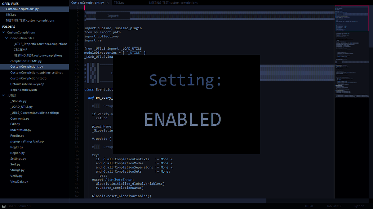Switch to the TEST.py tab

119,2
